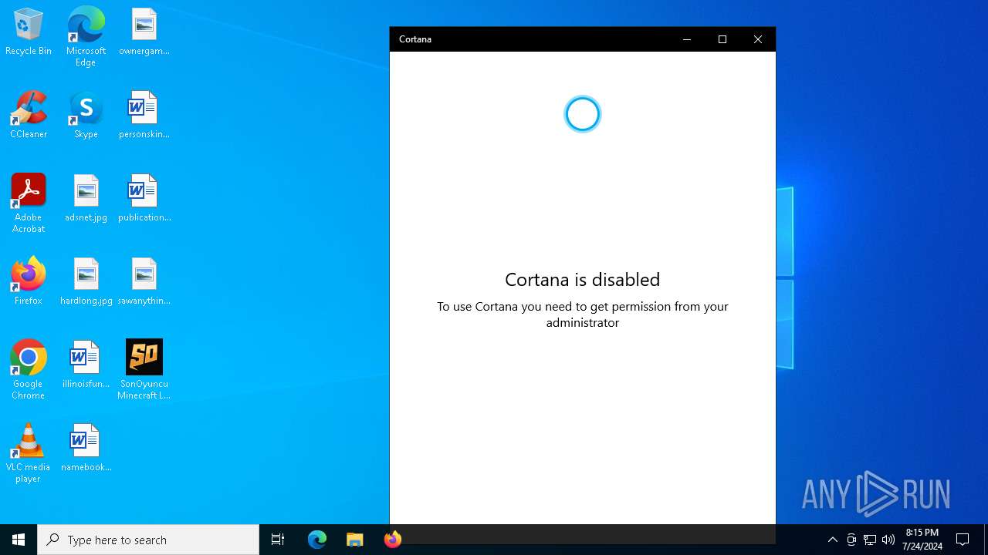Launch Firefox from desktop shortcut
The height and width of the screenshot is (555, 988).
(x=29, y=282)
